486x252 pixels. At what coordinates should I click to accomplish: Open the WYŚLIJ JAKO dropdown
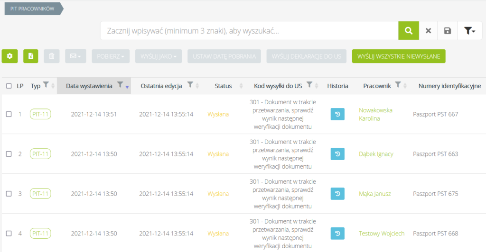click(x=159, y=56)
